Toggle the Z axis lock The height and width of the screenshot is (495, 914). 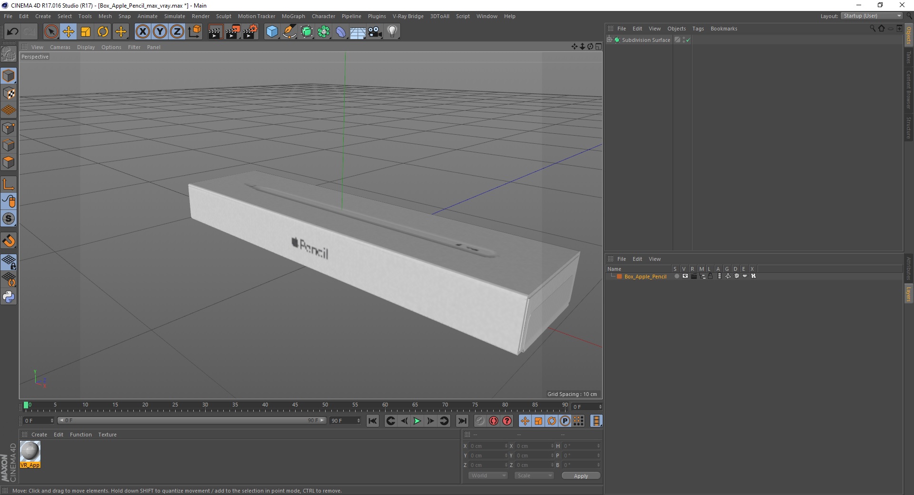click(177, 32)
